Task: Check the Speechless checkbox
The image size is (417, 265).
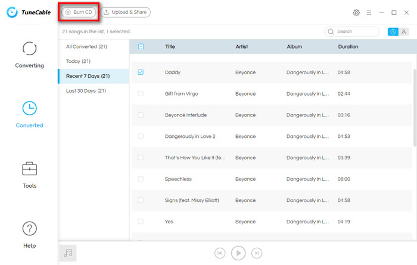Action: pyautogui.click(x=141, y=179)
